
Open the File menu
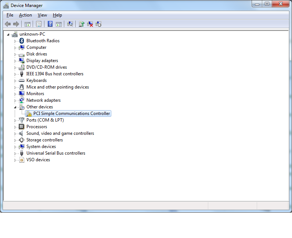(x=10, y=15)
